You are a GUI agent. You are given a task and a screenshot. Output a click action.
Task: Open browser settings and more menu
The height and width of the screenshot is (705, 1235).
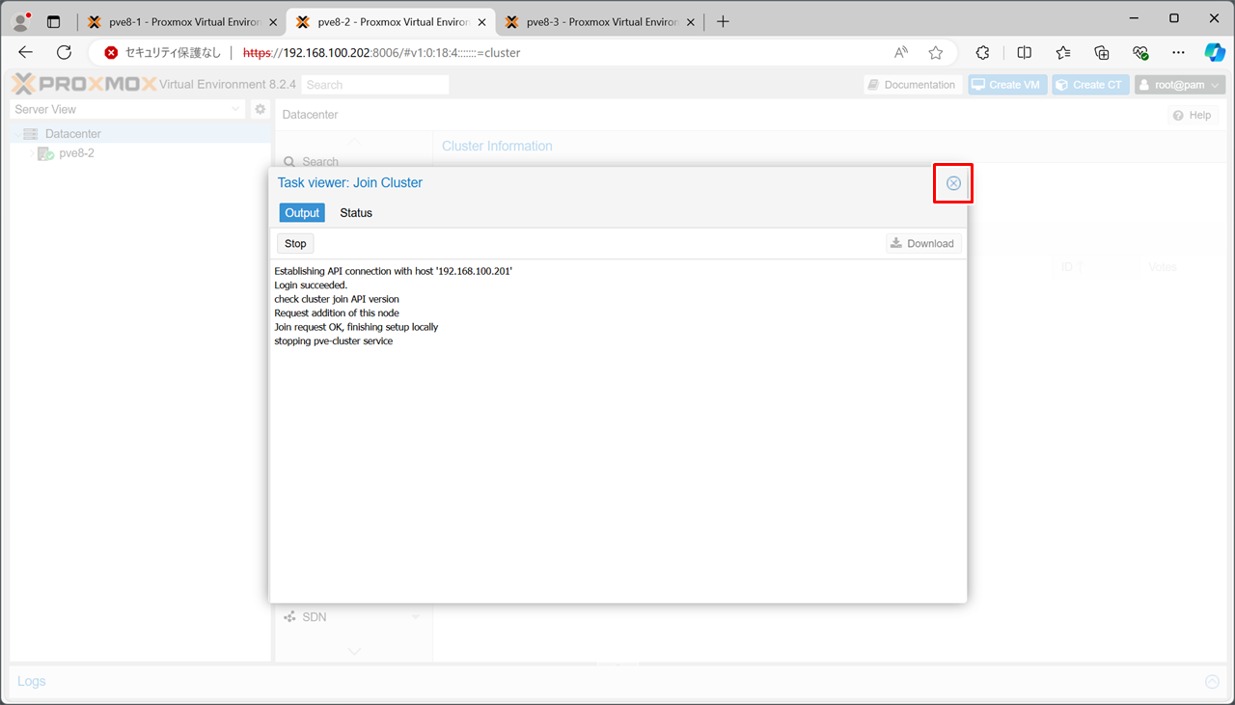pyautogui.click(x=1178, y=53)
